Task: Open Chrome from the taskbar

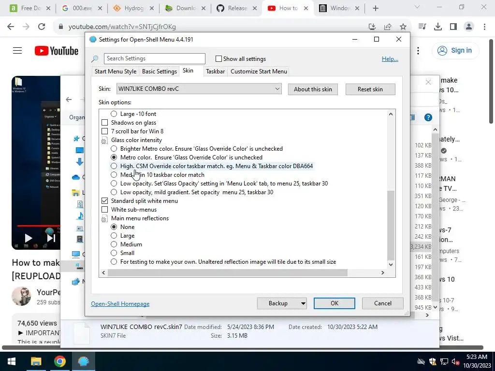Action: pyautogui.click(x=59, y=361)
